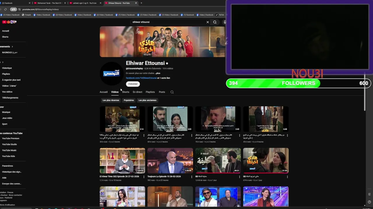Screen dimensions: 373x209
Task: Open three-dot menu of the 2:40 video
Action: coord(240,135)
